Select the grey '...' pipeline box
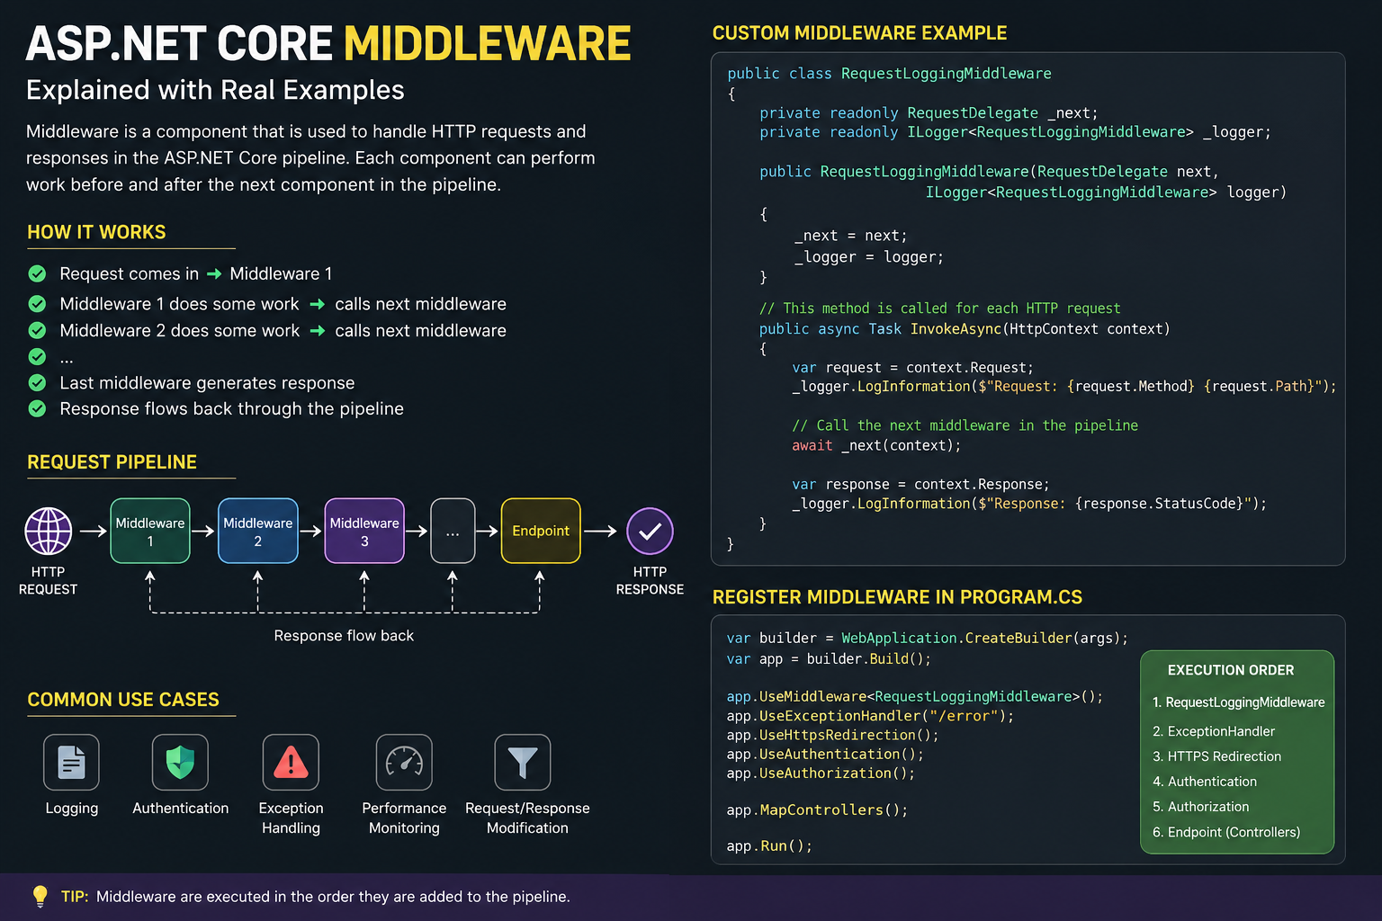 click(453, 531)
